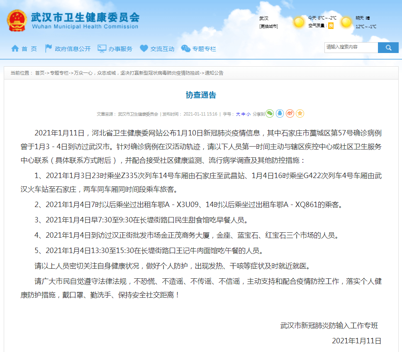Set font size to small (小)
This screenshot has width=402, height=352.
coord(248,114)
